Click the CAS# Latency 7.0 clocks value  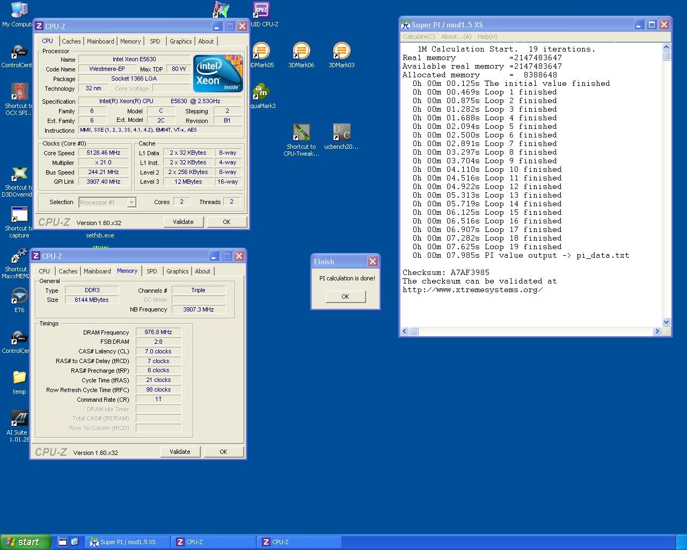(x=158, y=352)
